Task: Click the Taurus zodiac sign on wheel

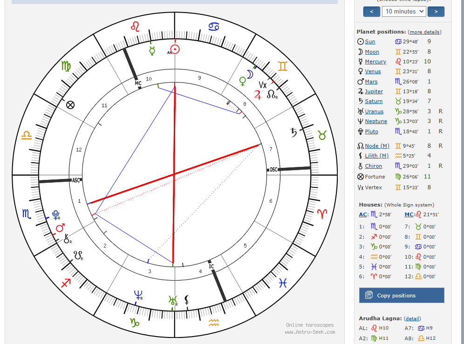Action: tap(322, 135)
